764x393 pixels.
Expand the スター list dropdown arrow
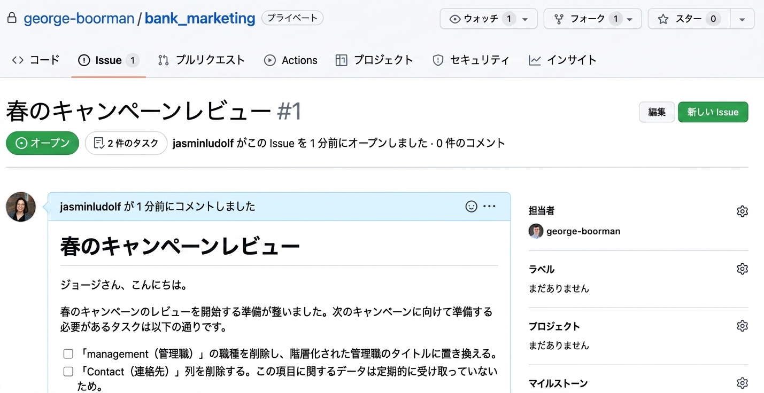[742, 19]
